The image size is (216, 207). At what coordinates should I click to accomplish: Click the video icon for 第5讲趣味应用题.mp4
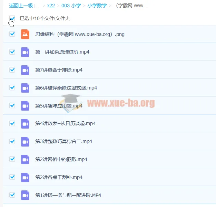point(25,105)
